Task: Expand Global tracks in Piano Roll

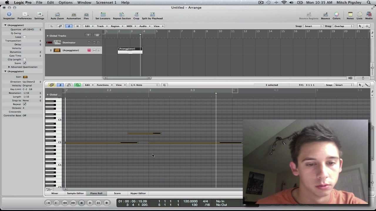Action: (48, 95)
